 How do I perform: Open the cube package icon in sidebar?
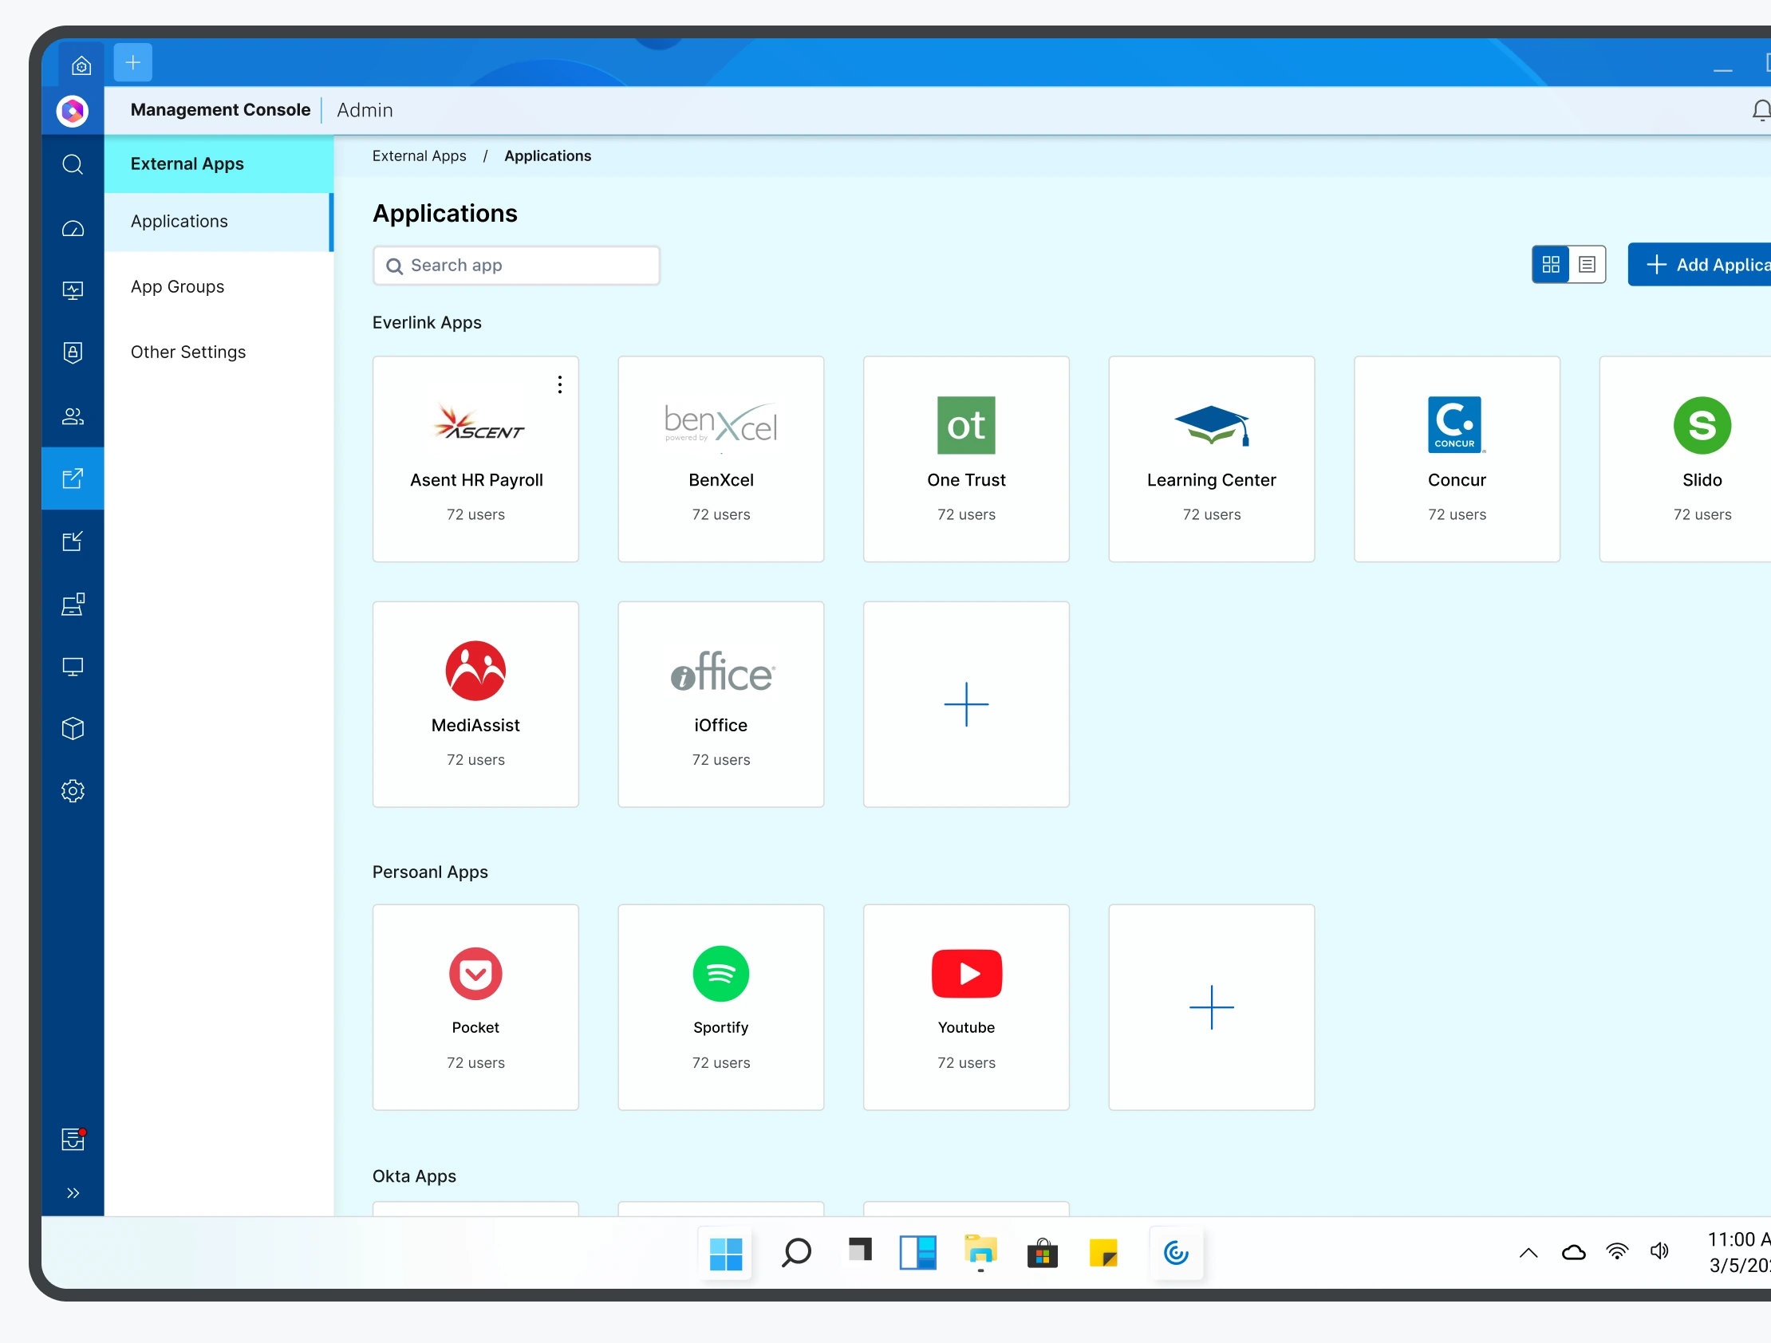(73, 729)
